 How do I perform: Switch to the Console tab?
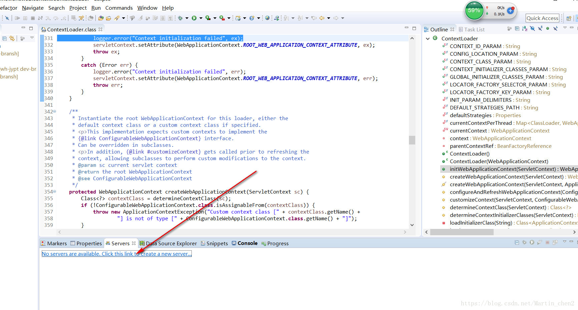pos(244,243)
